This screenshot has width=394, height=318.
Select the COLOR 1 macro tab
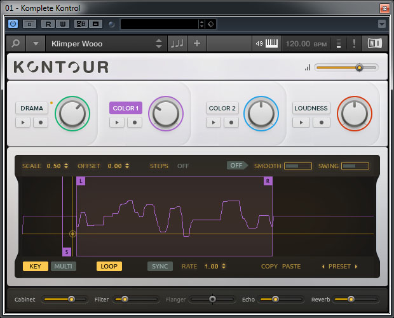(126, 108)
